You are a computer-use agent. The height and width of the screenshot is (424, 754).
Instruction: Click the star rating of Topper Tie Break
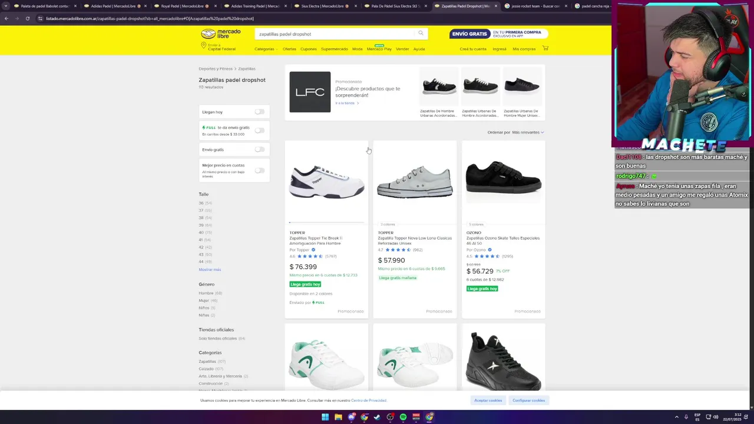[310, 256]
